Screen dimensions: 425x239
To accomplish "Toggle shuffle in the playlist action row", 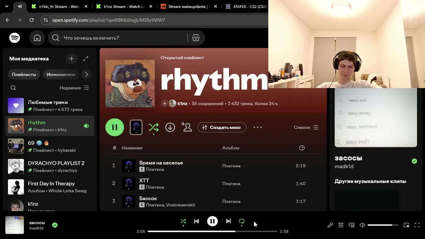I will [153, 127].
